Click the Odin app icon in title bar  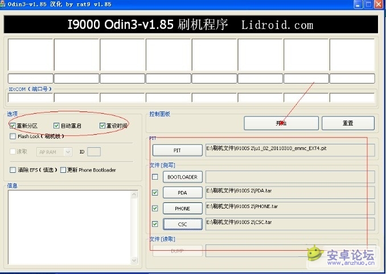(x=2, y=4)
